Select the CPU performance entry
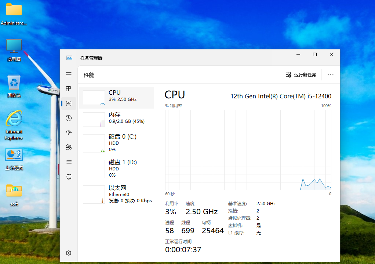 tap(117, 98)
